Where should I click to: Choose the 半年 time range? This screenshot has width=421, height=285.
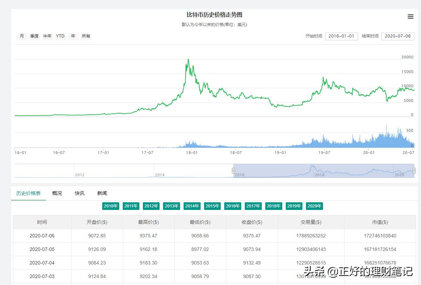click(47, 36)
